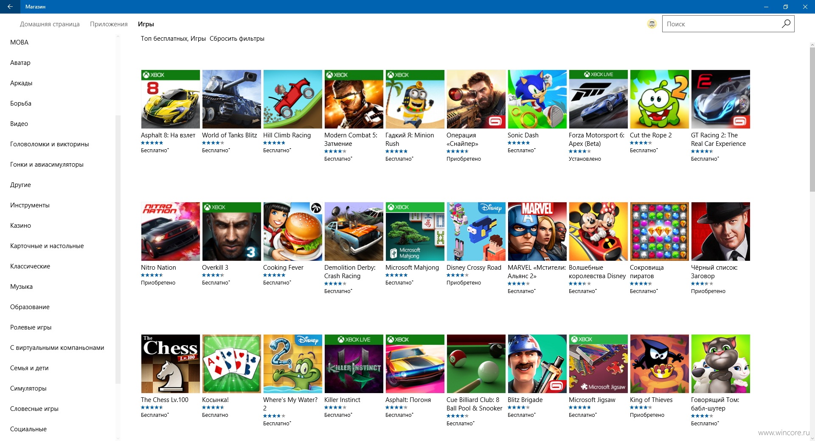Select the Игры tab
Image resolution: width=815 pixels, height=441 pixels.
(x=146, y=24)
